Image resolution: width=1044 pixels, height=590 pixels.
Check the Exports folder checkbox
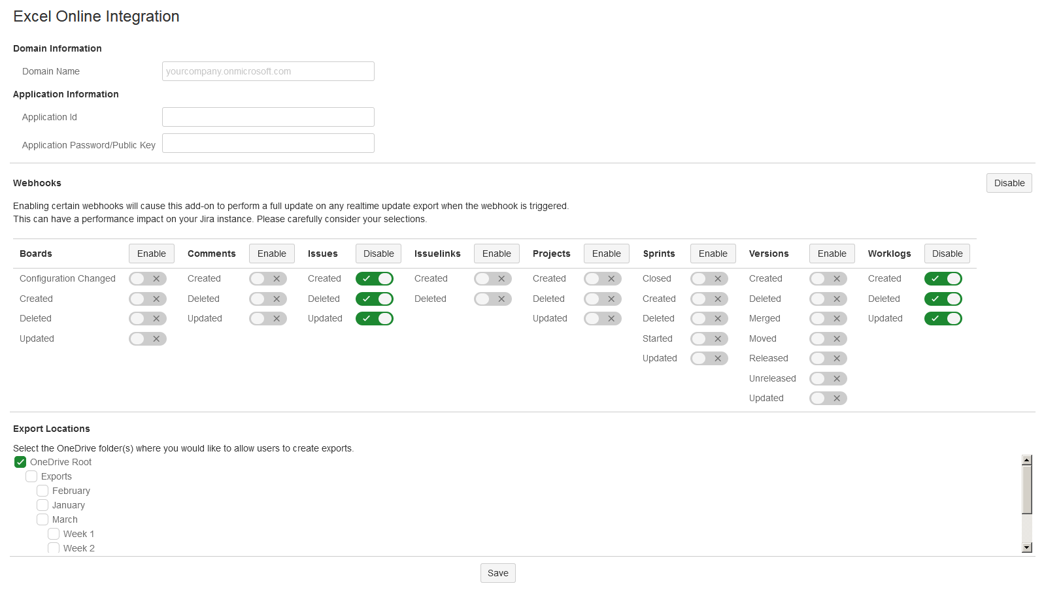(31, 476)
